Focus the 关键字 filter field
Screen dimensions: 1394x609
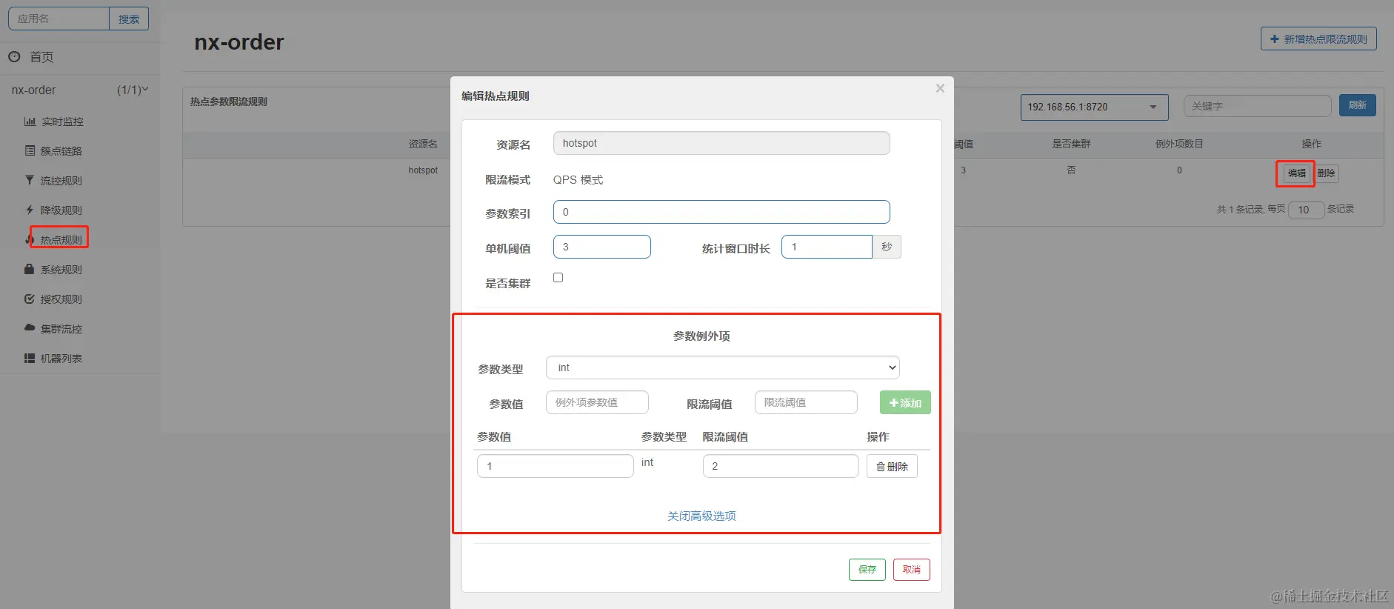1257,106
